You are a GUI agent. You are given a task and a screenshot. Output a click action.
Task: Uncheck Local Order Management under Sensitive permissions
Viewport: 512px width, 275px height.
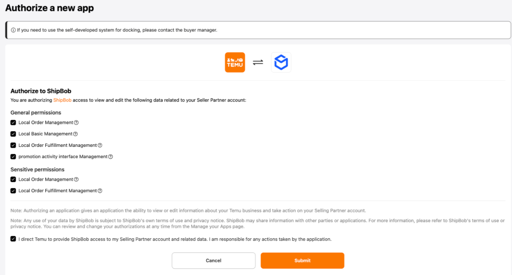coord(13,179)
